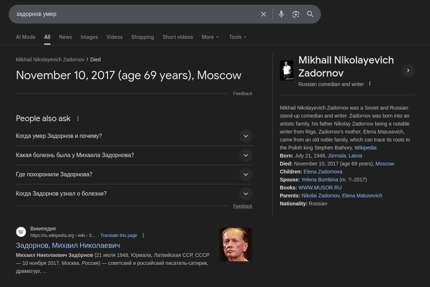Image resolution: width=430 pixels, height=287 pixels.
Task: Click Feedback under the death date answer
Action: click(243, 94)
